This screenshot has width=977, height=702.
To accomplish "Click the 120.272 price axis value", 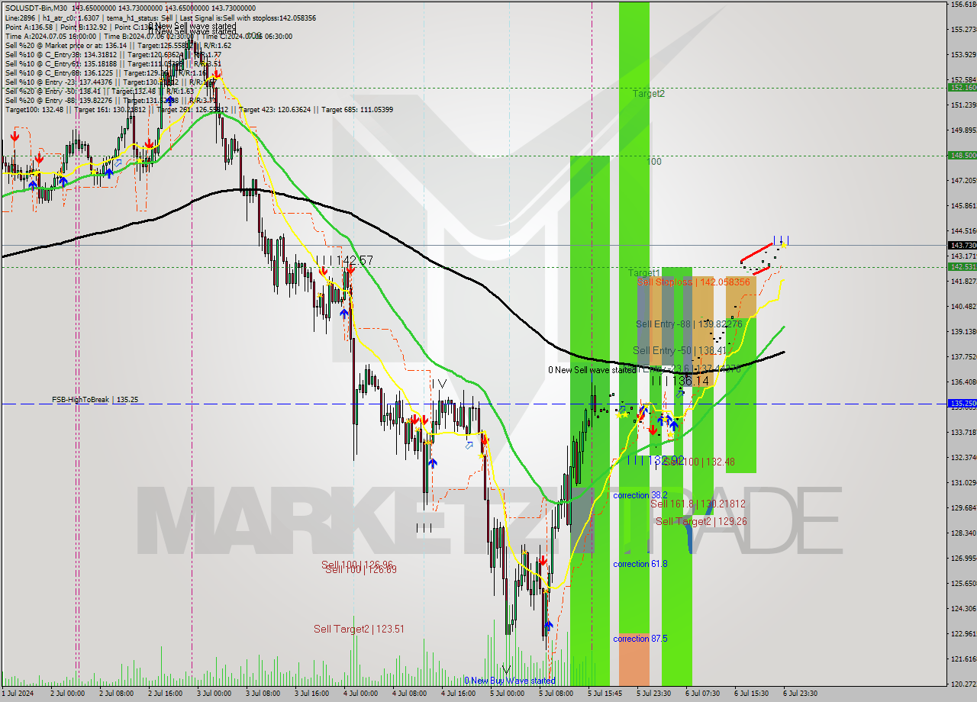I will click(x=963, y=684).
